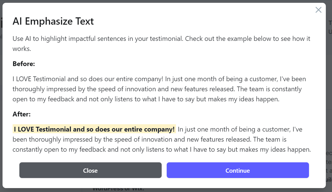Click the 'AI Emphasize Text' heading
Viewport: 332px width, 192px height.
click(x=53, y=21)
